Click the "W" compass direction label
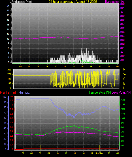132x157 pixels. [125, 74]
